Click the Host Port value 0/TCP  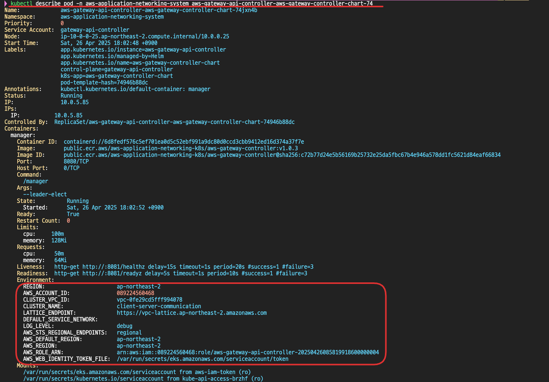(71, 168)
